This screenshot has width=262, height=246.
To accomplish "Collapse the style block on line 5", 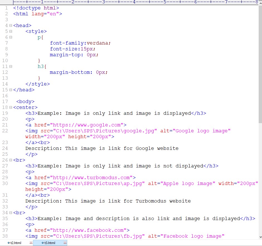I will (x=11, y=31).
